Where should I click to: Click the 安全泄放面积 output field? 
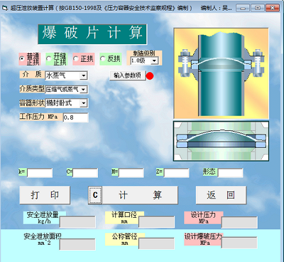(77, 244)
